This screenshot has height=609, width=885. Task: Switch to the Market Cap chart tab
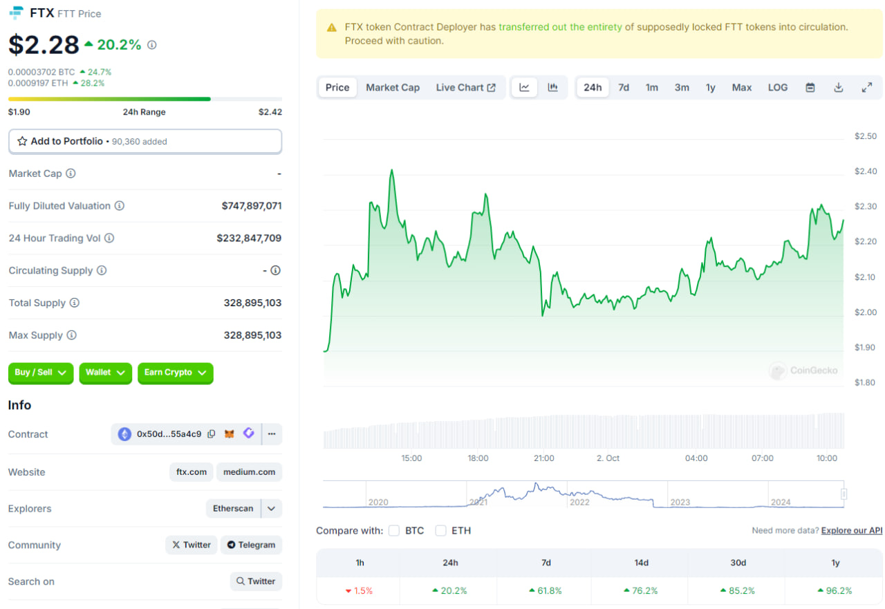coord(393,88)
